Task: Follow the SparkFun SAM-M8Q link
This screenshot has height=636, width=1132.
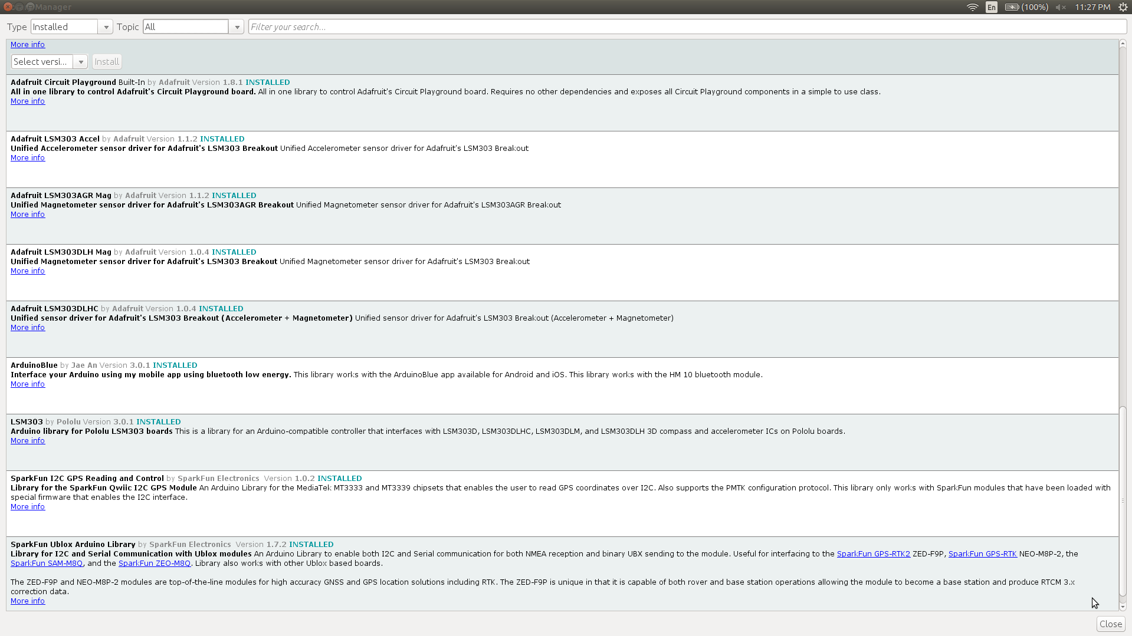Action: tap(47, 563)
